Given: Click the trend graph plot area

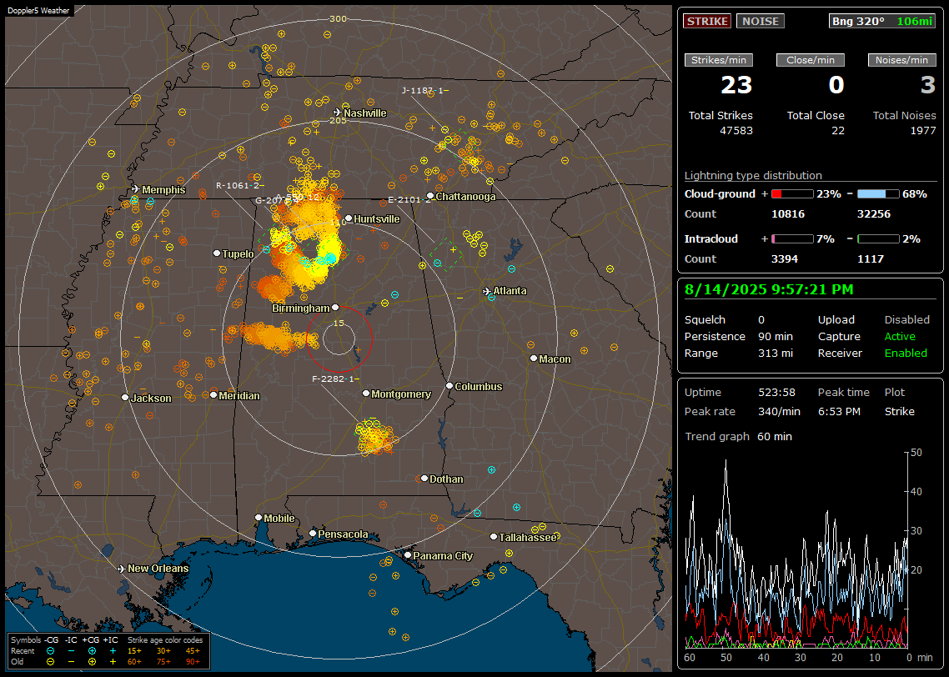Looking at the screenshot, I should [x=796, y=550].
